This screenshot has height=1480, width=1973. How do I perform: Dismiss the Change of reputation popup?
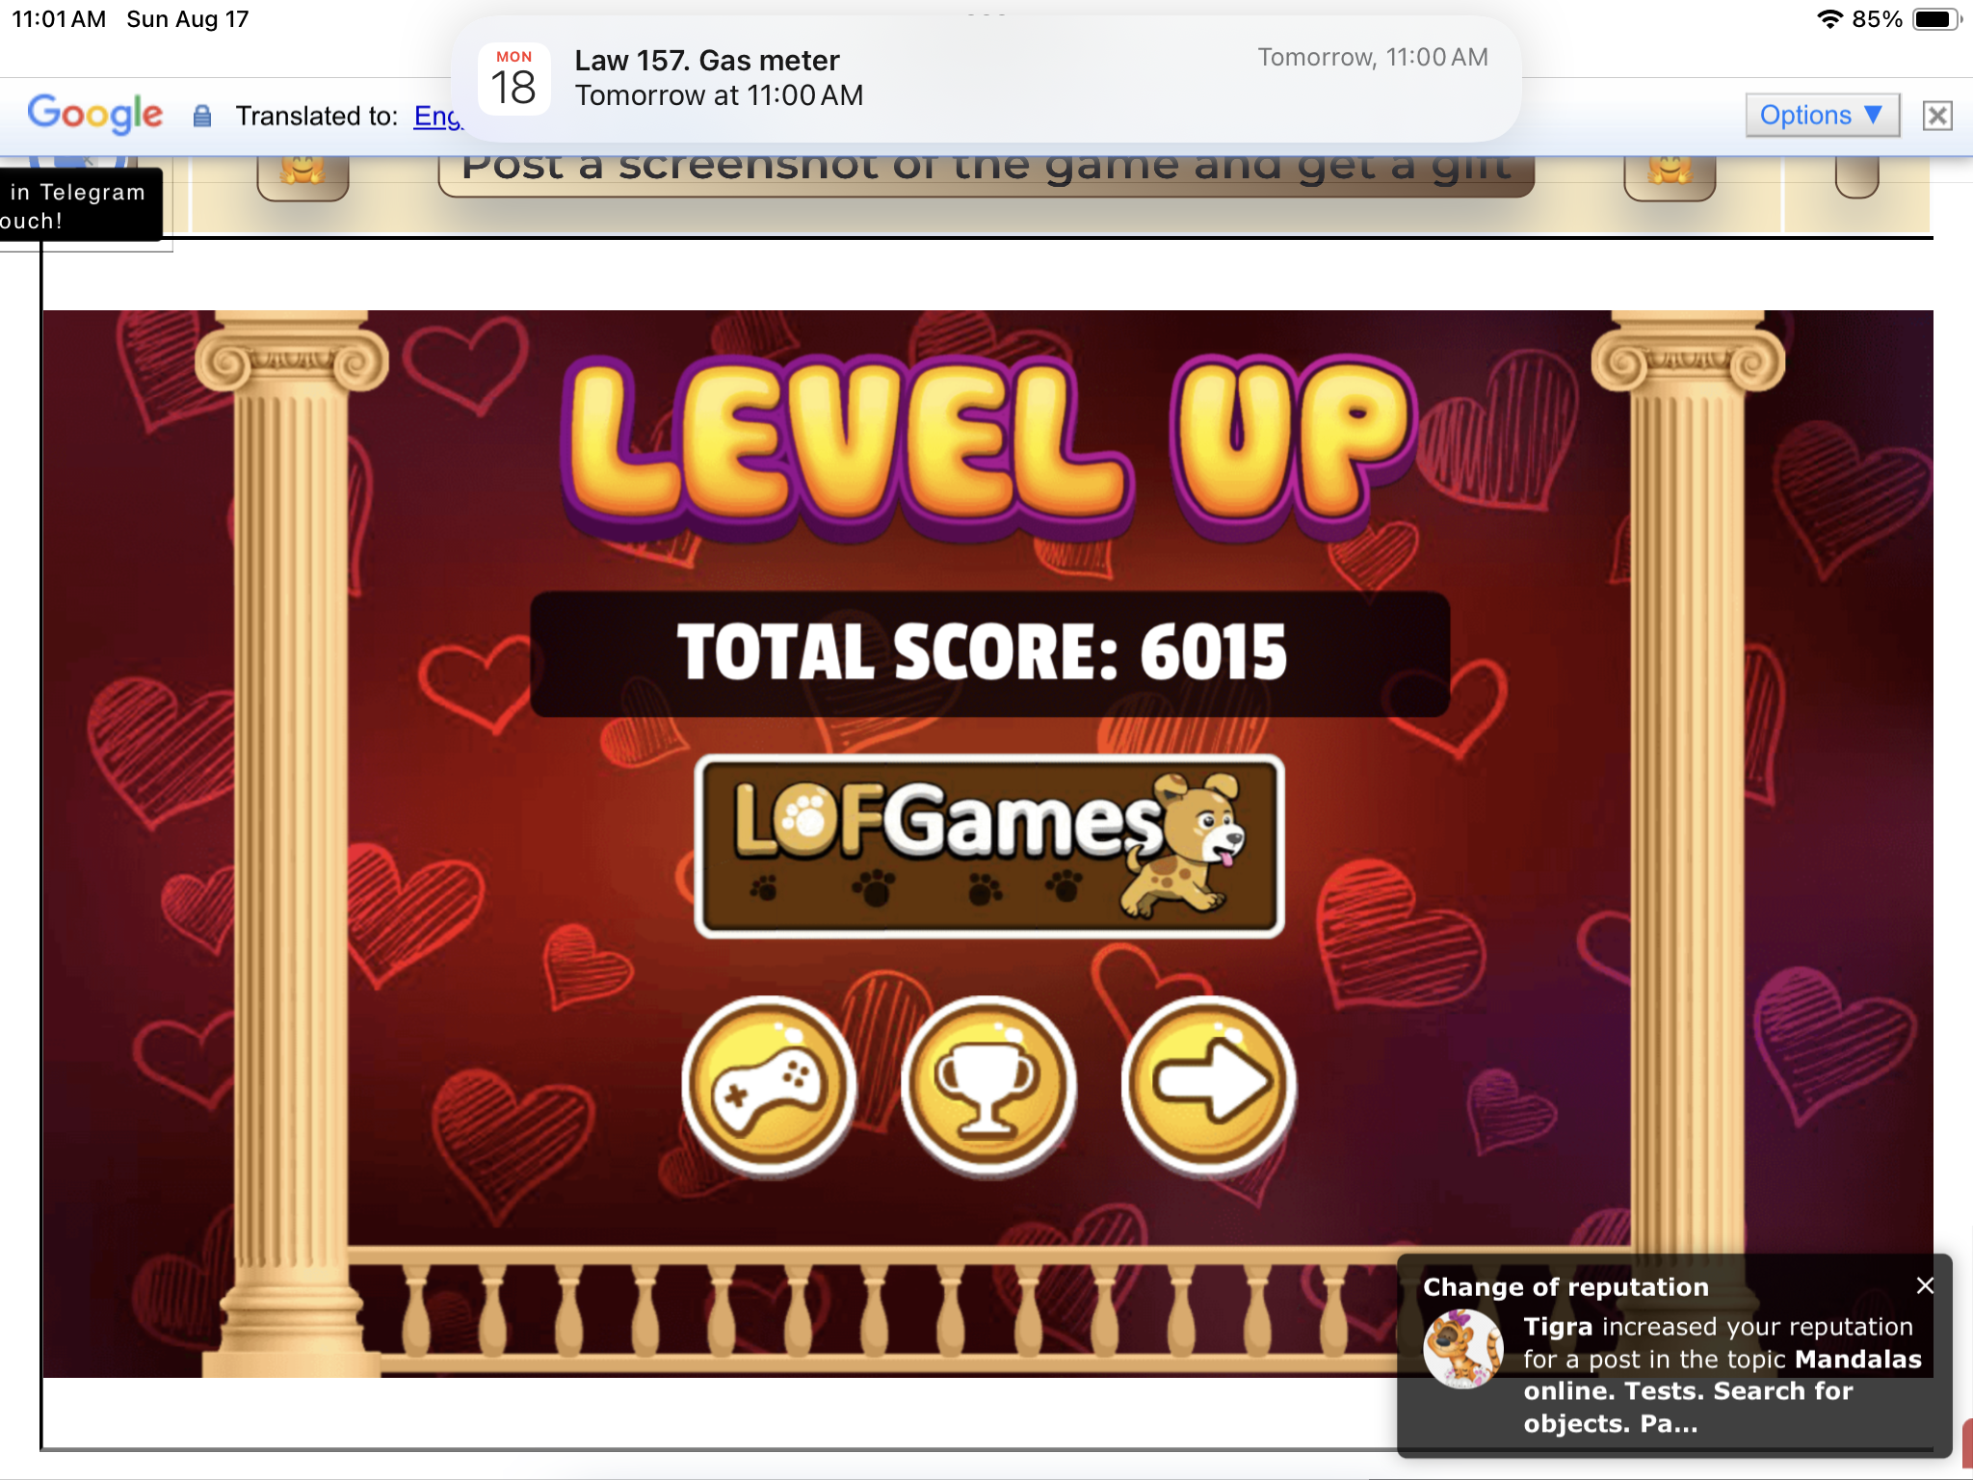[1925, 1285]
